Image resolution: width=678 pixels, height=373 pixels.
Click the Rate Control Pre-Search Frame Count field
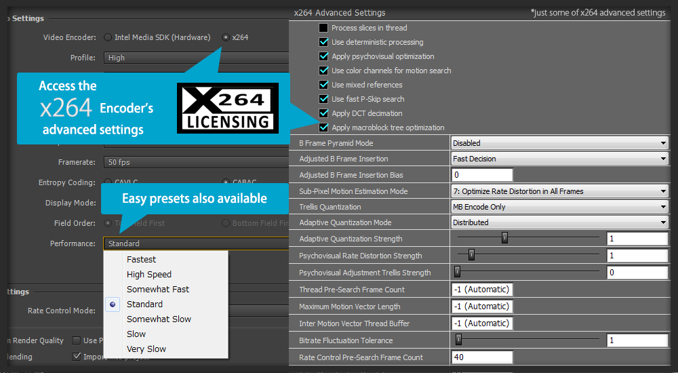click(x=482, y=357)
